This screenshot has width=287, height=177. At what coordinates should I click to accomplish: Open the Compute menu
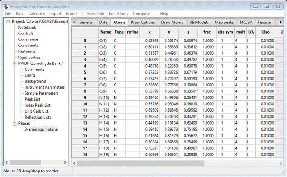(x=141, y=13)
